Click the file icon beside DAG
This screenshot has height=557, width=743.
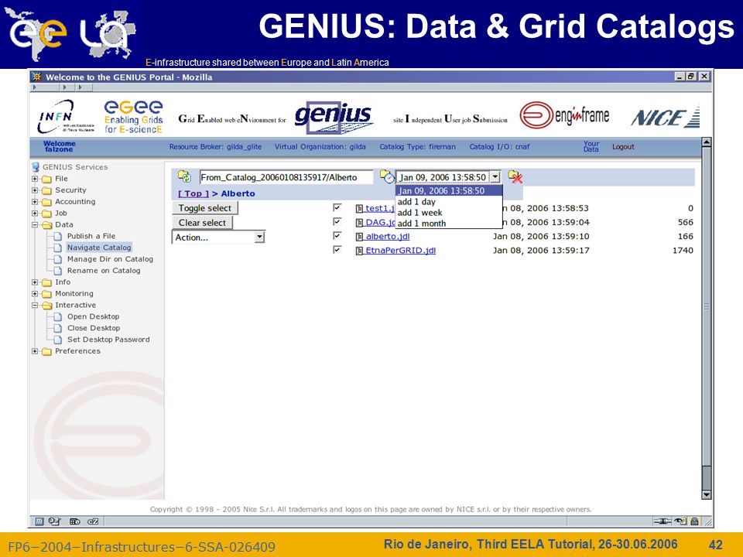[359, 223]
